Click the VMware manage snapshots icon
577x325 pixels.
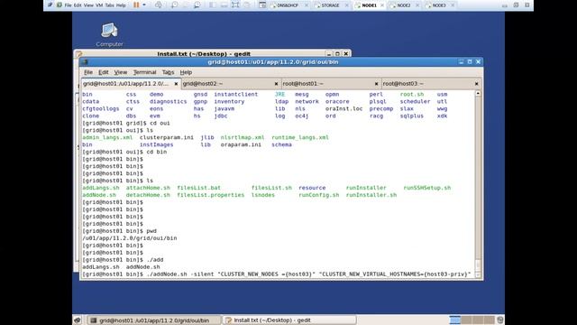(x=197, y=5)
